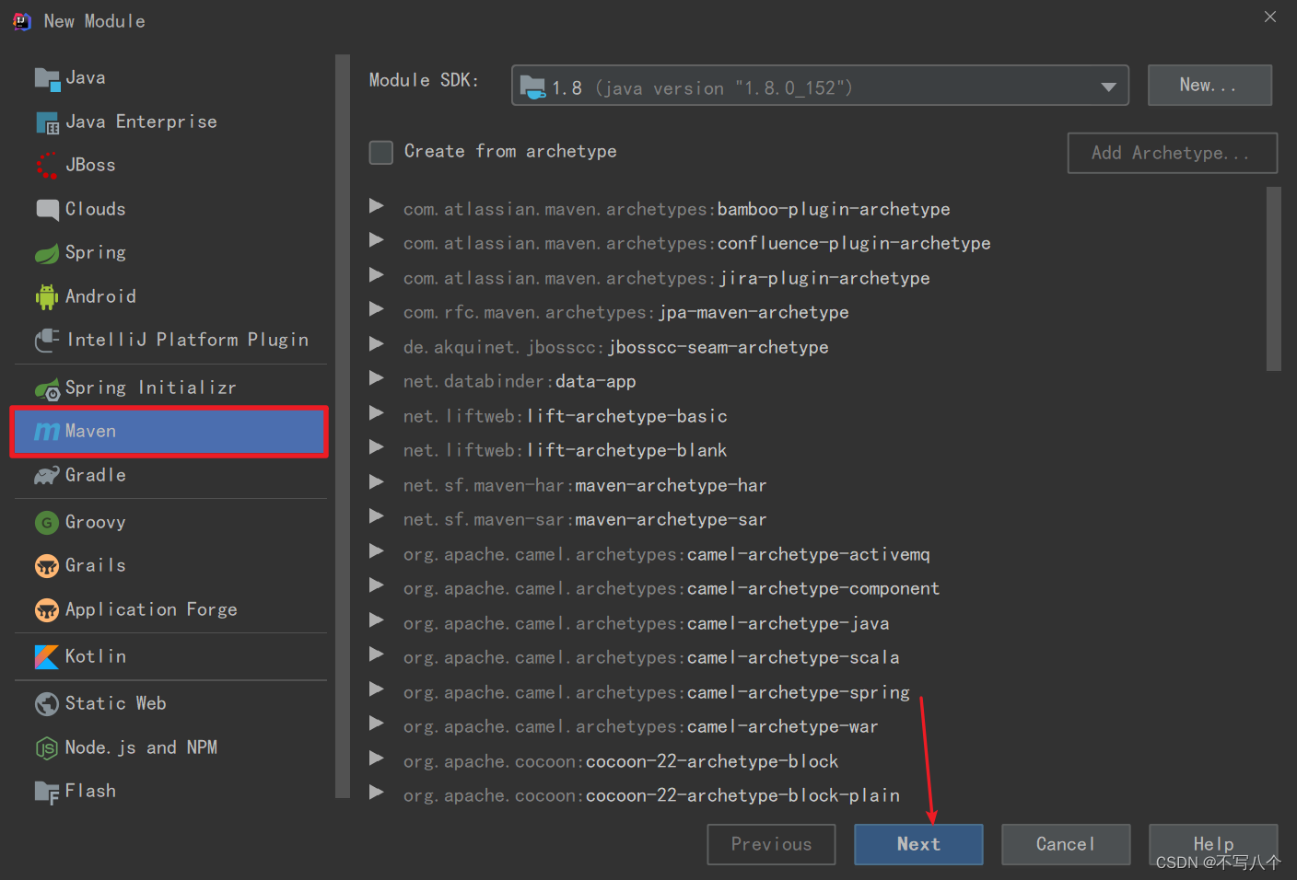The width and height of the screenshot is (1297, 880).
Task: Select the IntelliJ Platform Plugin icon
Action: [x=47, y=341]
